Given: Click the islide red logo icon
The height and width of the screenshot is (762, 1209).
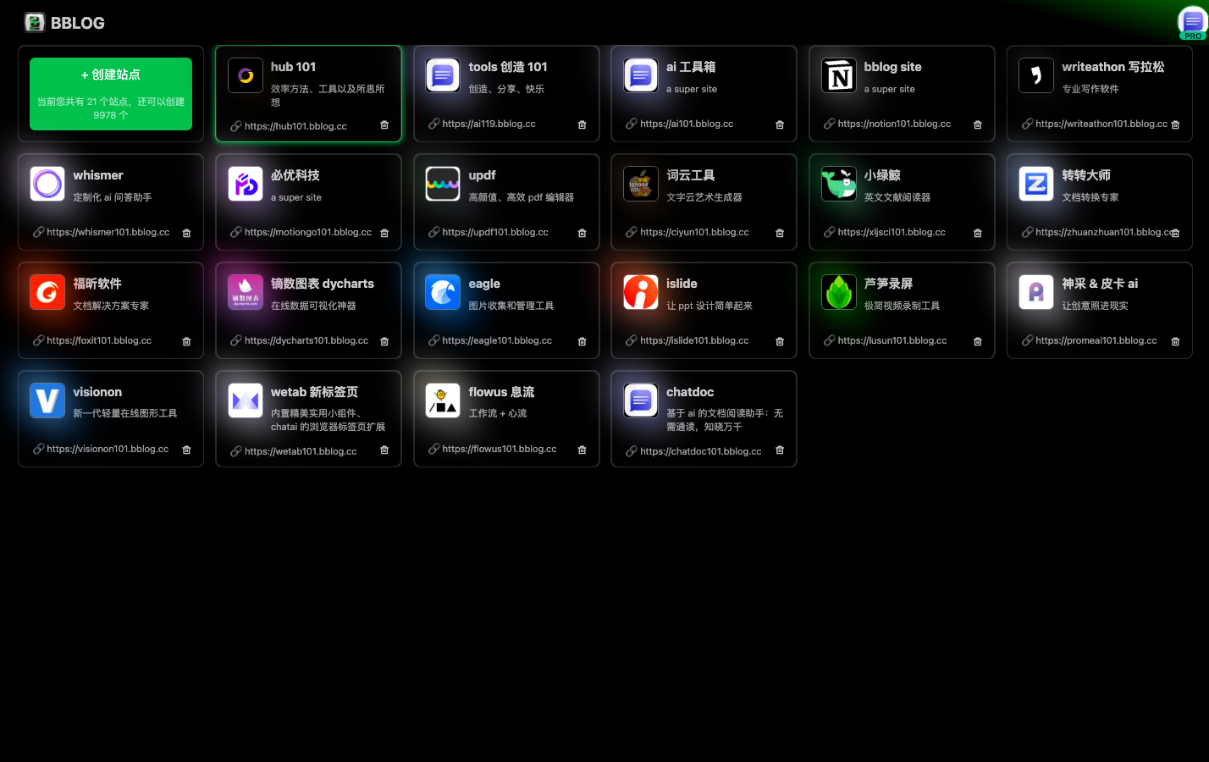Looking at the screenshot, I should (641, 292).
